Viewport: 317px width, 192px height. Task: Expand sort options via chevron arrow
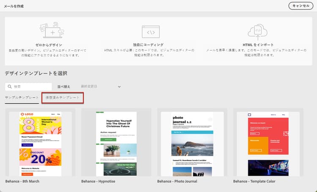coord(119,87)
